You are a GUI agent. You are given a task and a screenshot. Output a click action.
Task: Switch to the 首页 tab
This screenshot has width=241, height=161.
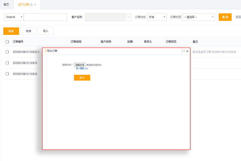coord(6,5)
